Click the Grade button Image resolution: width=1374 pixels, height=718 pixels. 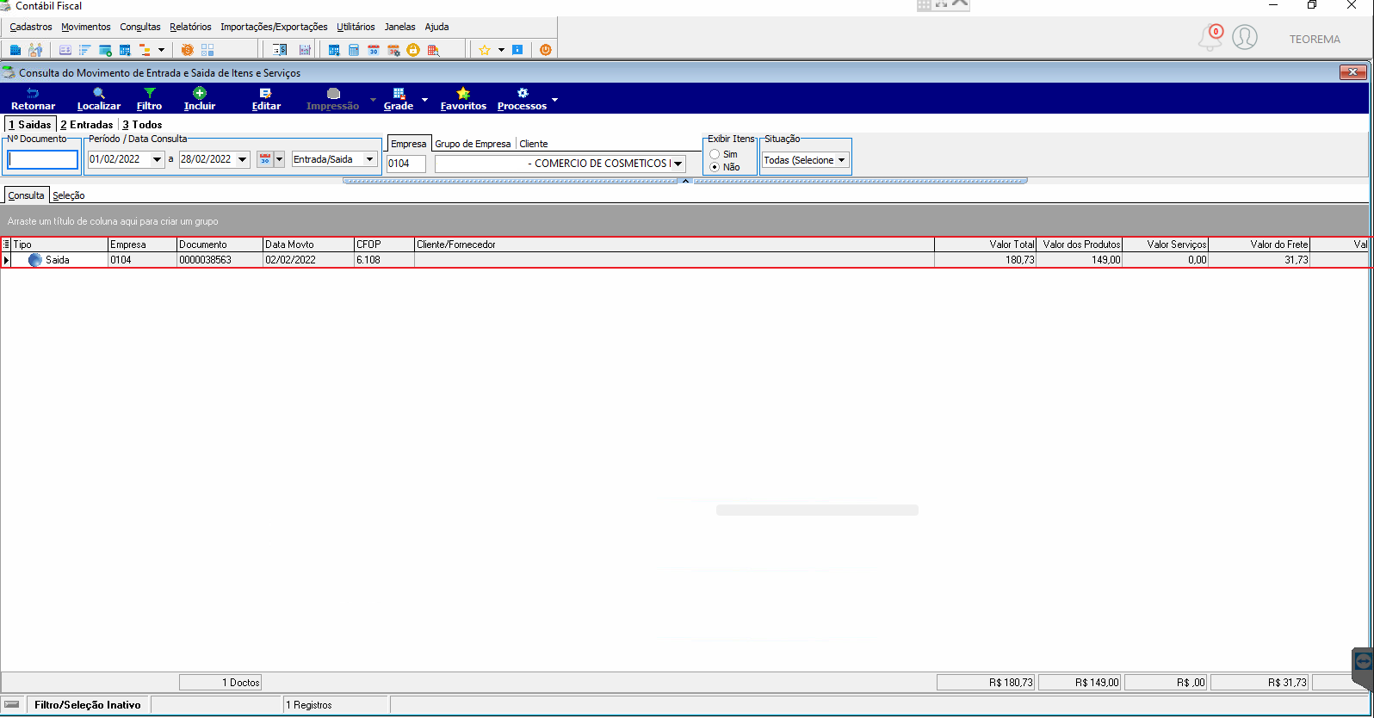tap(399, 99)
